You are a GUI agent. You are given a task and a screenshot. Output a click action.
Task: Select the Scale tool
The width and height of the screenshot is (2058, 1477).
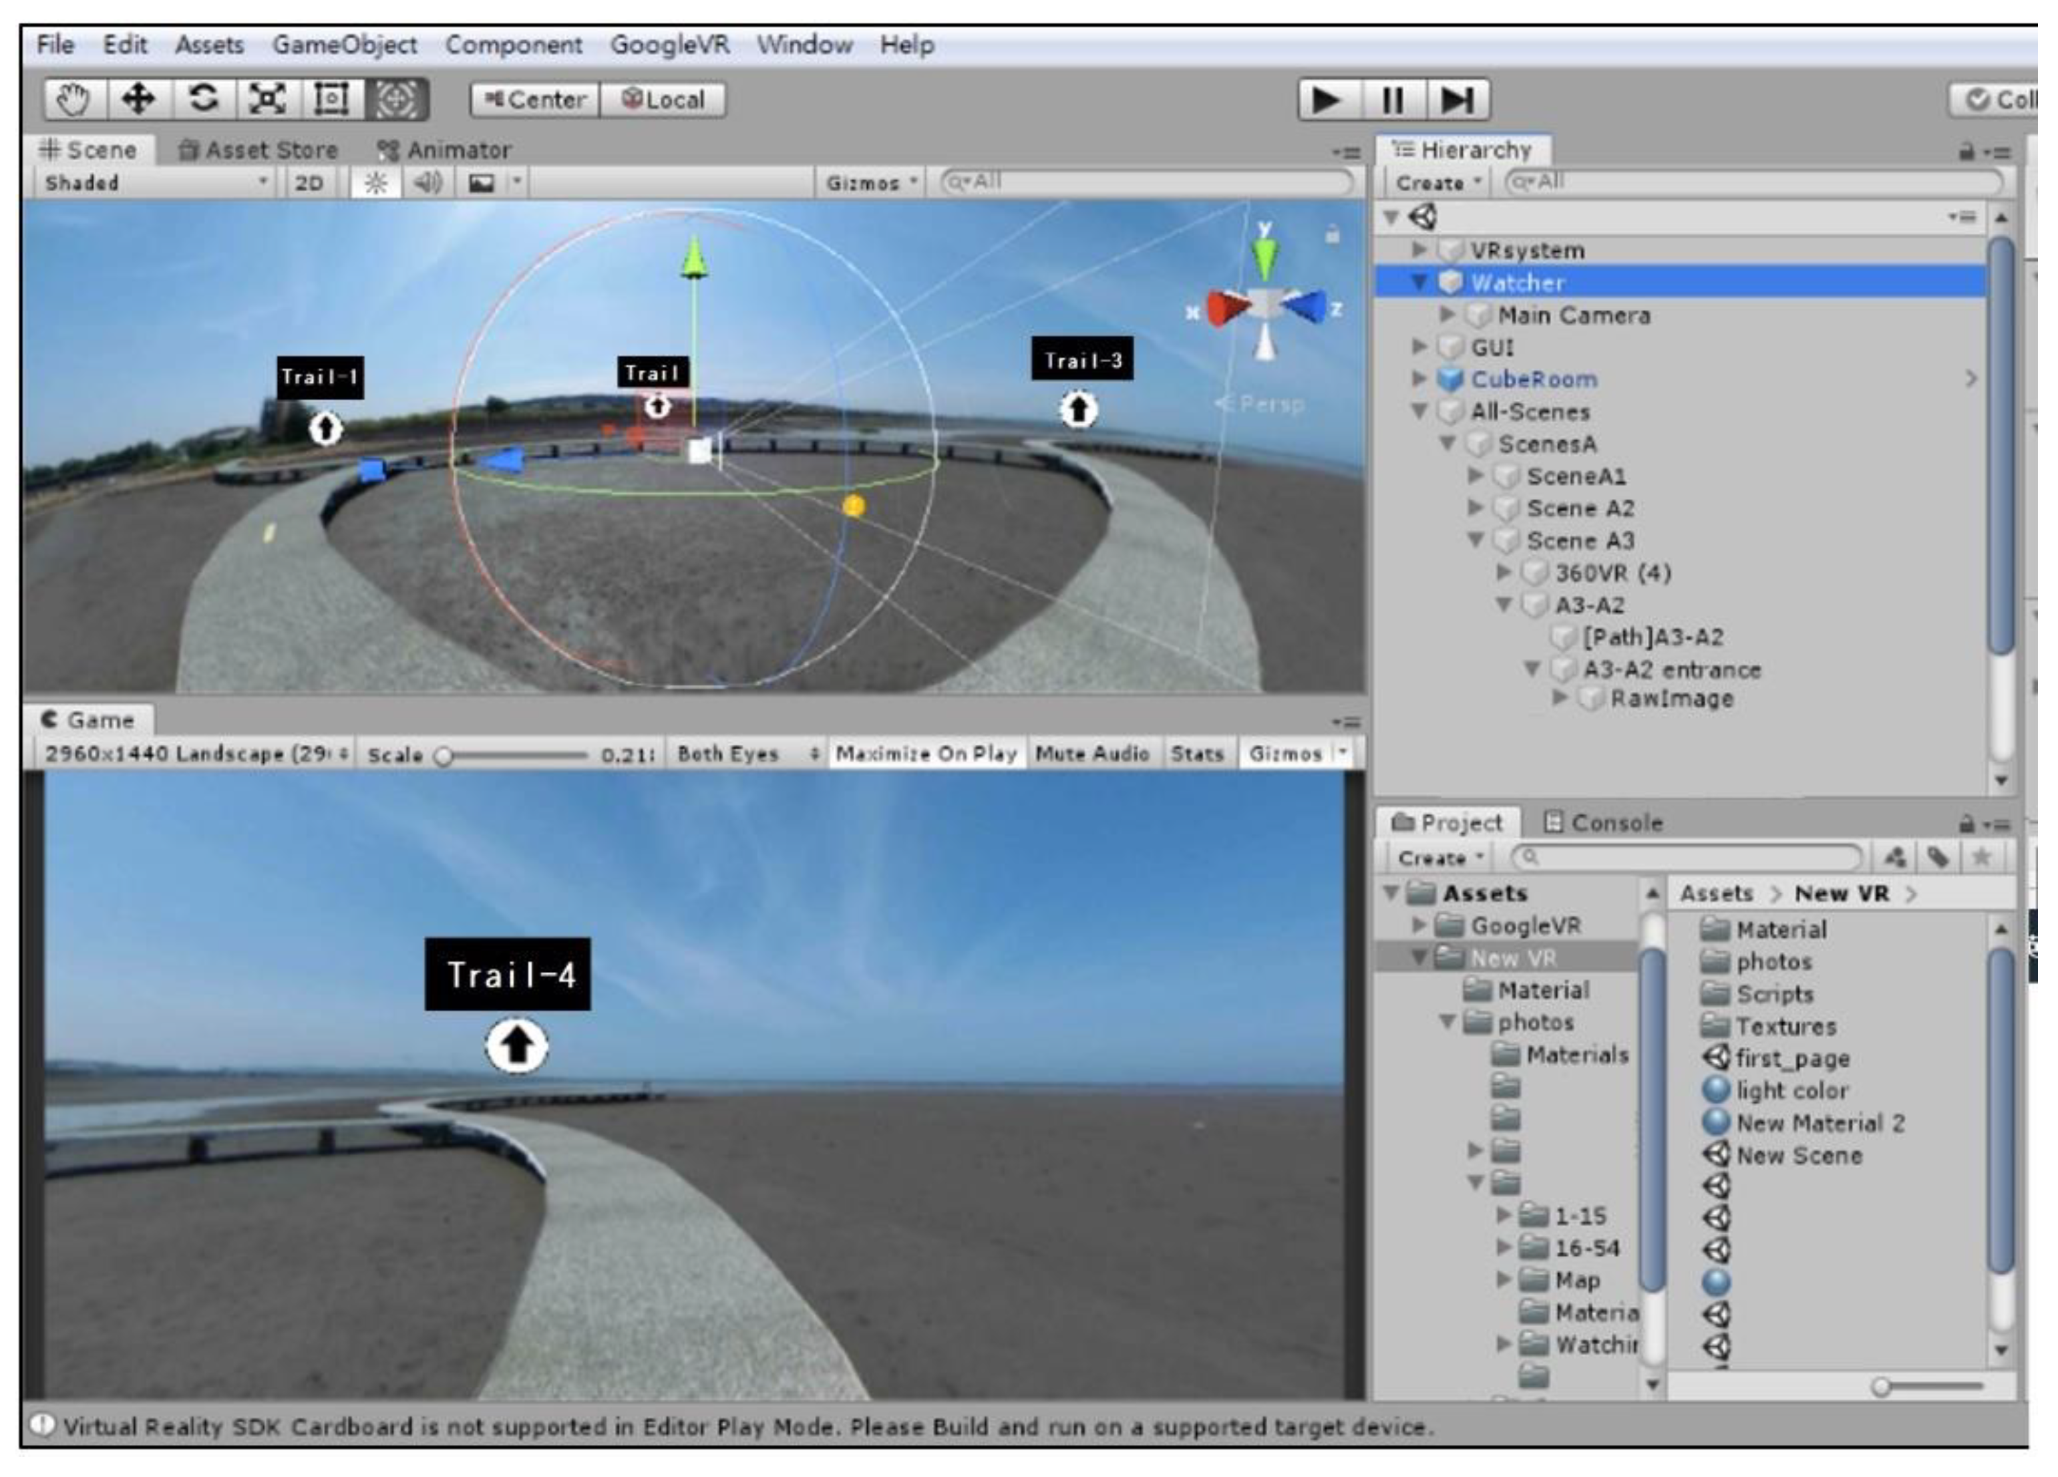267,99
